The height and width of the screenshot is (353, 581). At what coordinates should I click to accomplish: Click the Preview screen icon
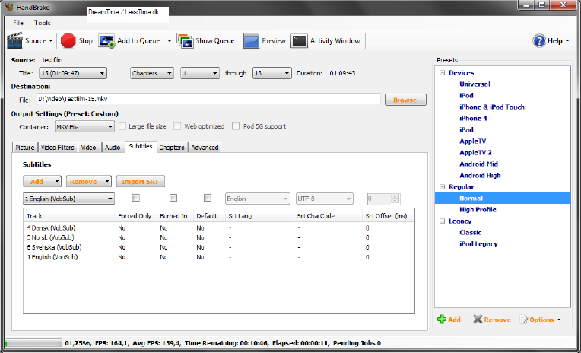click(x=251, y=41)
